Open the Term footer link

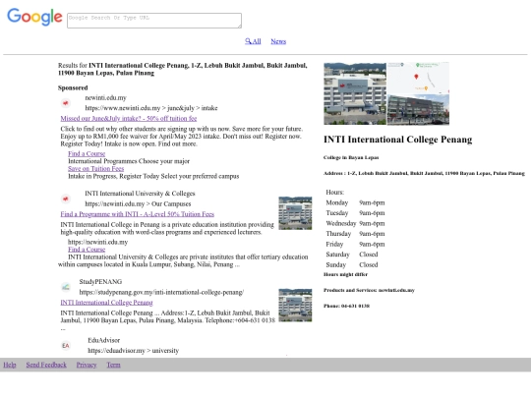(113, 365)
